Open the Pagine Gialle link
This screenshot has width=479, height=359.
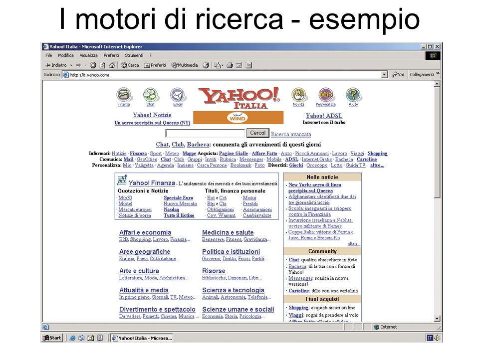234,153
